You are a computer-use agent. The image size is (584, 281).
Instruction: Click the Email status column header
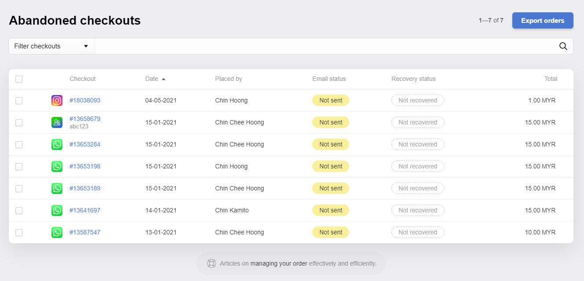[x=329, y=79]
